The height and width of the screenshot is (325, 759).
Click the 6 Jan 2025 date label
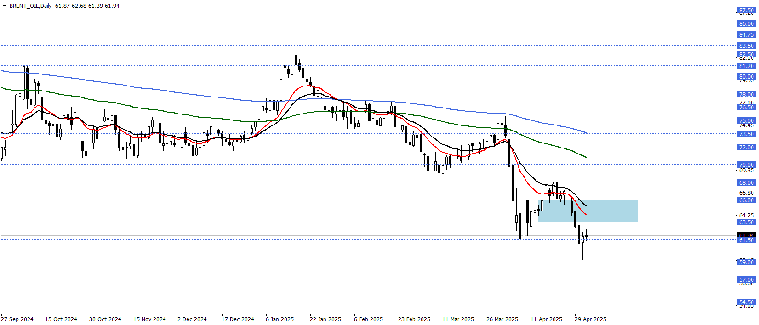280,319
